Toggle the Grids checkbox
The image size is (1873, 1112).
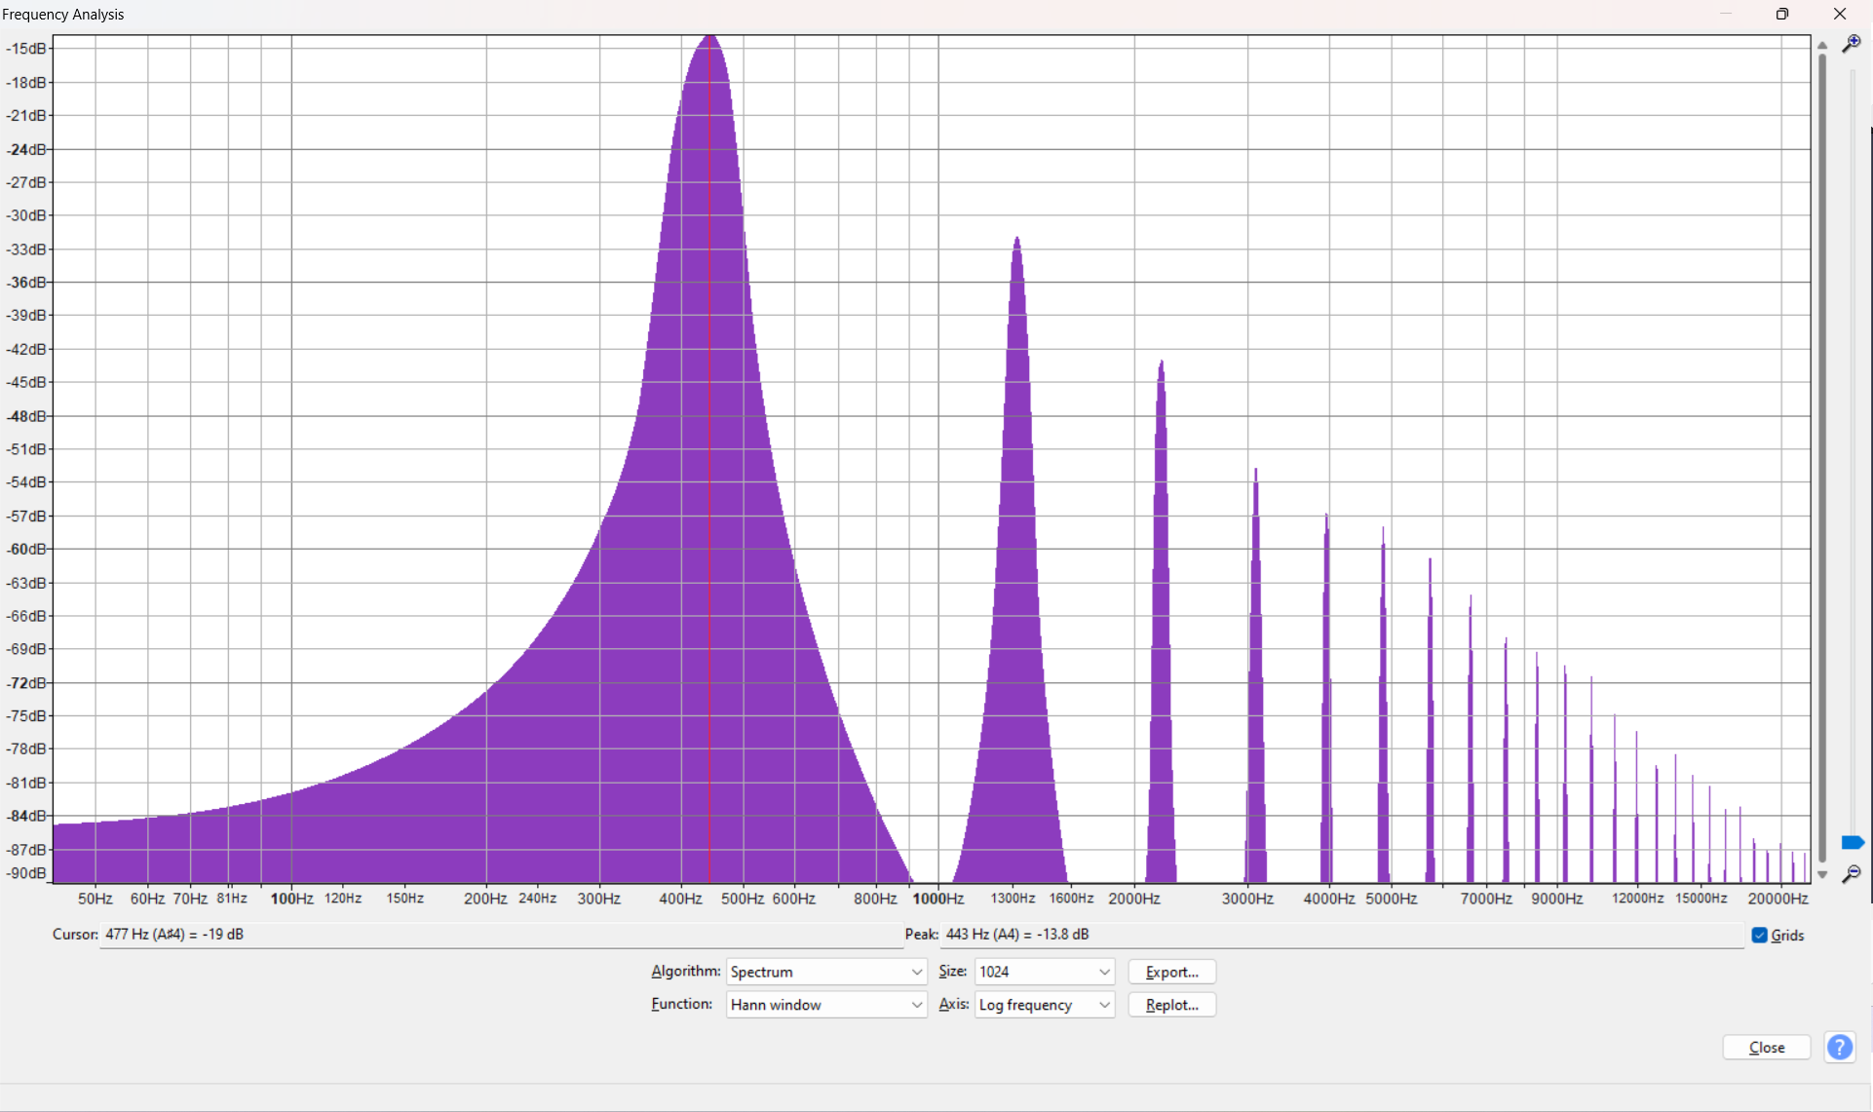[1759, 935]
